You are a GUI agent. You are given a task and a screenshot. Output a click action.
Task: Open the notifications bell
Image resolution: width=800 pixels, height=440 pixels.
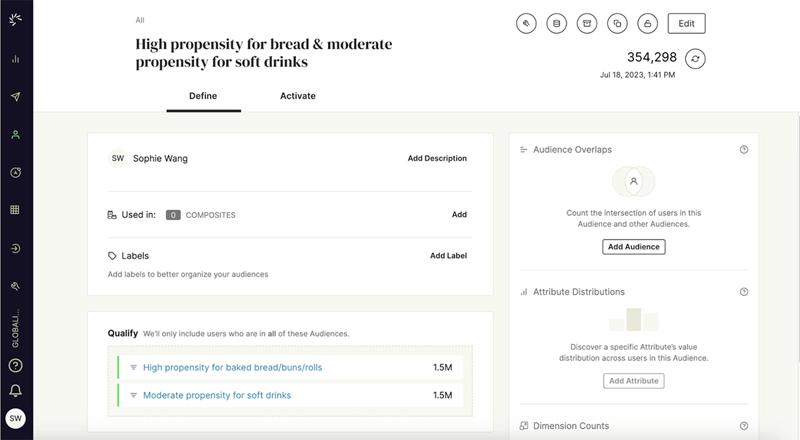click(x=16, y=391)
